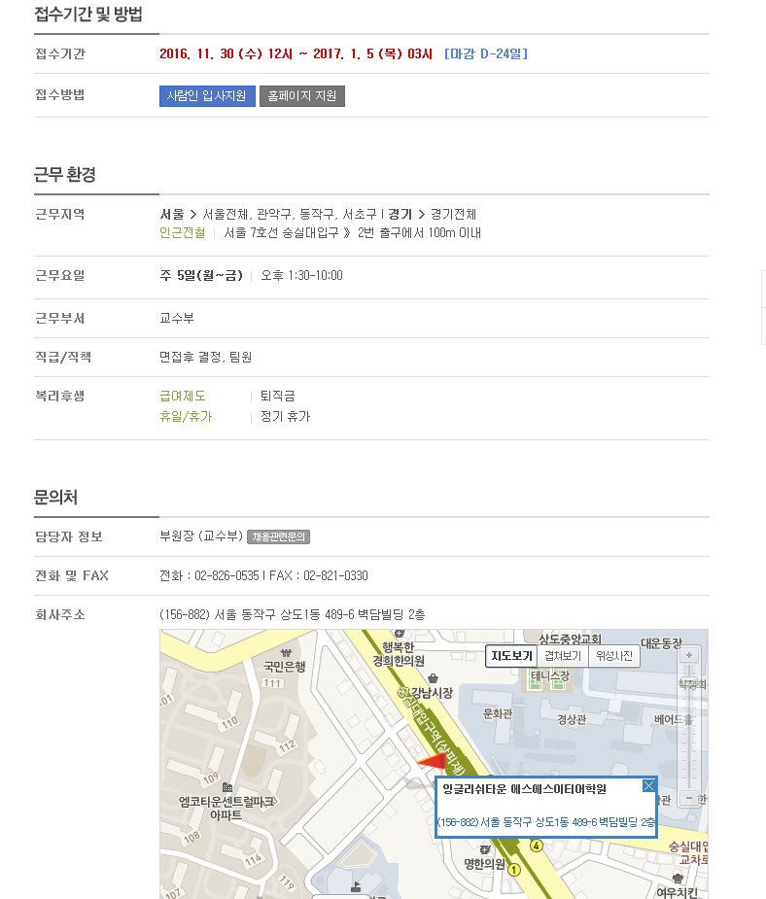Click the map zoom in plus button
This screenshot has height=899, width=766.
(688, 655)
